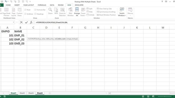Viewport: 175px width, 98px height.
Task: Switch to Page Layout view
Action: coord(13,12)
